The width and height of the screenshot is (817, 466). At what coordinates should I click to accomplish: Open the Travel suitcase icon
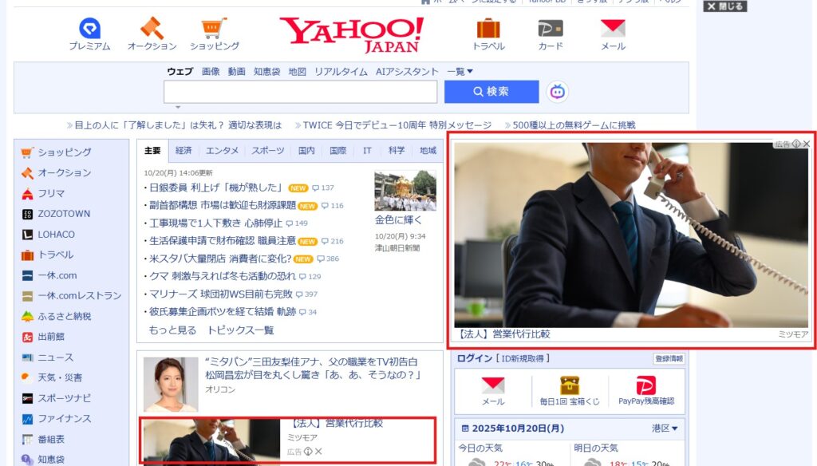click(x=488, y=30)
